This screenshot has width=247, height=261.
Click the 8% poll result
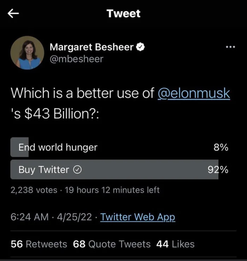coord(221,147)
